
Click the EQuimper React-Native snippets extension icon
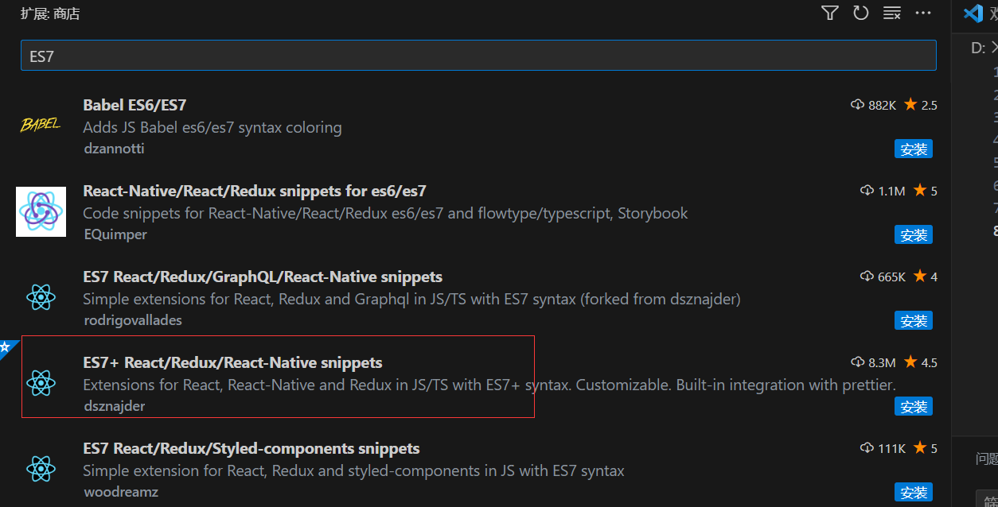(41, 212)
